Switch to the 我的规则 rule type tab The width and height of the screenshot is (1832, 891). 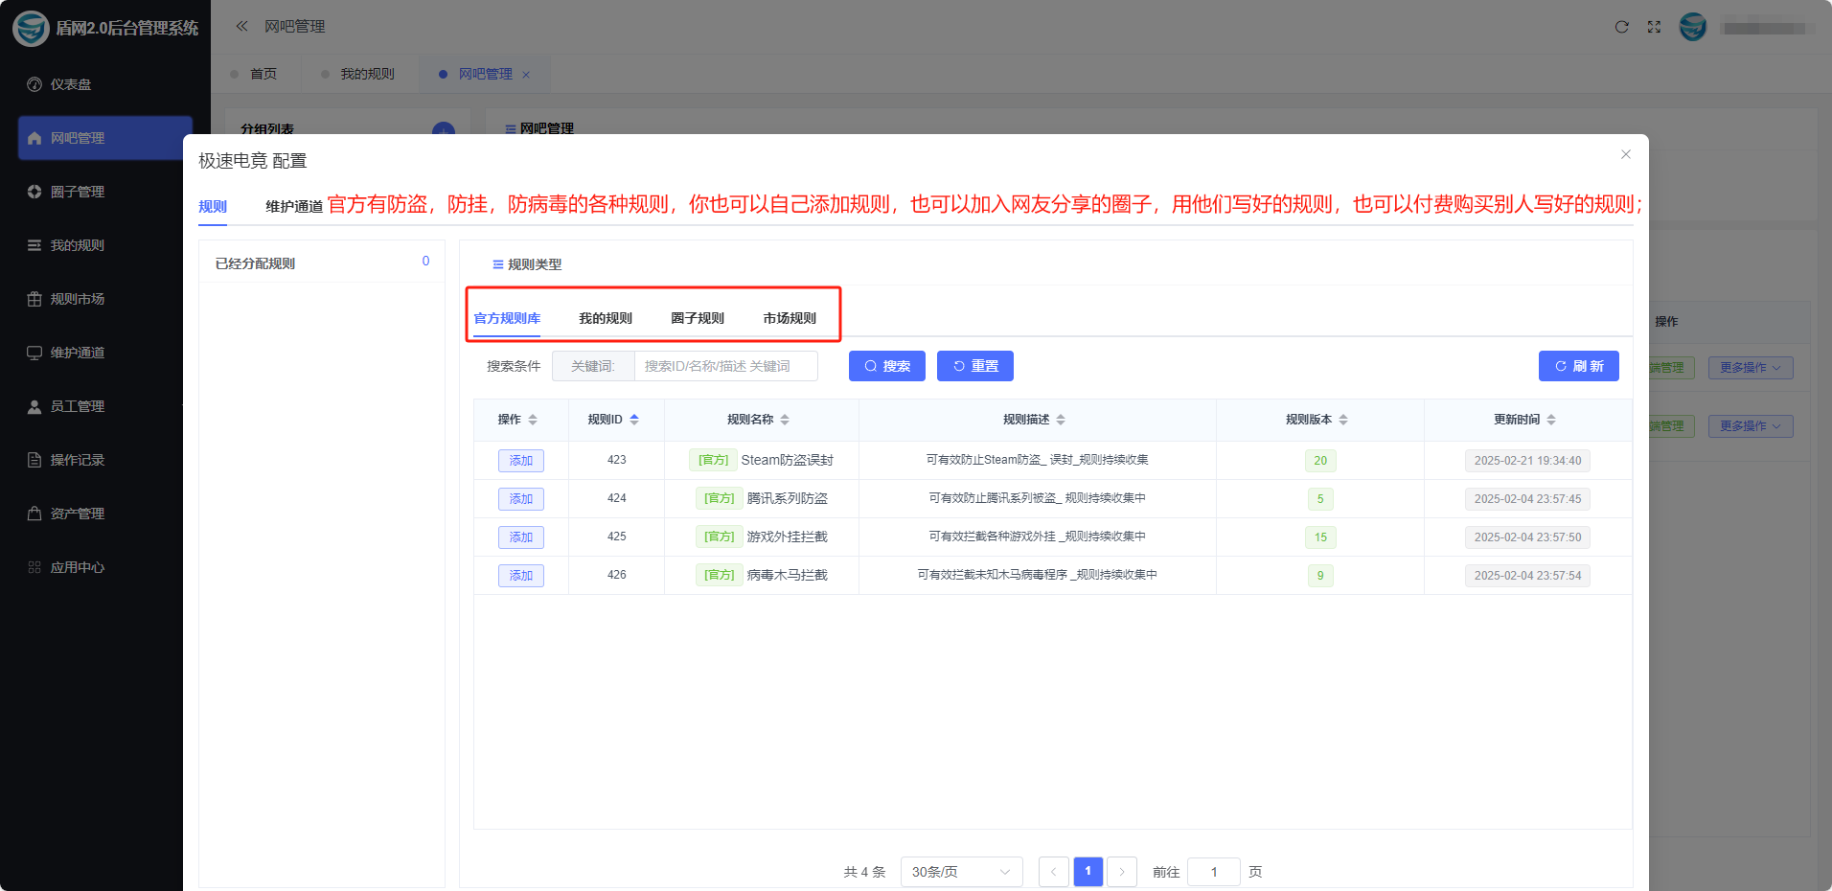tap(606, 318)
